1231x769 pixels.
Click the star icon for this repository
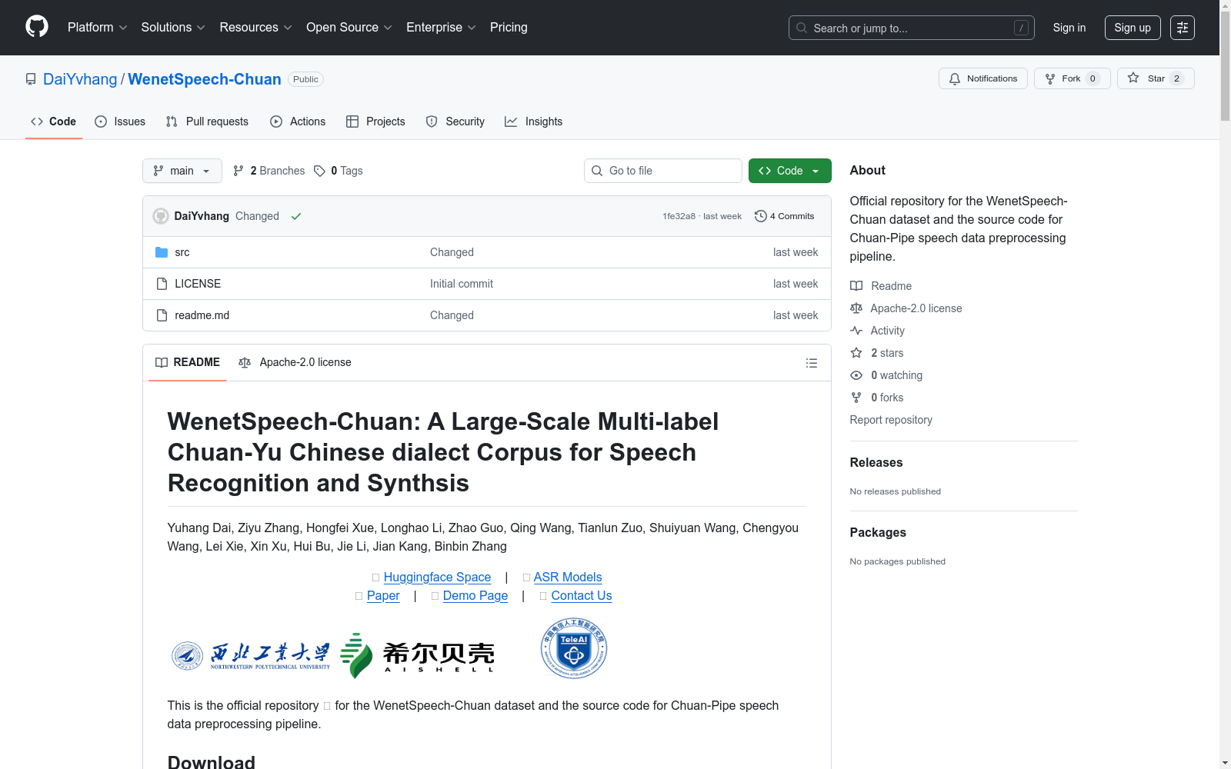click(1133, 78)
